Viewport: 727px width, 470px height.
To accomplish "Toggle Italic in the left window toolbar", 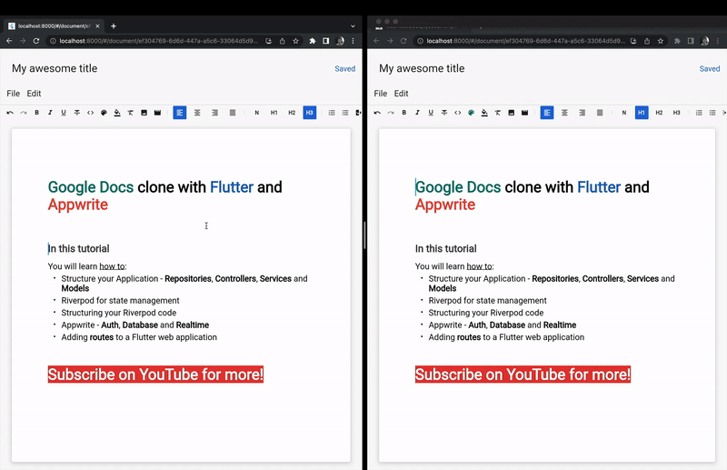I will [50, 113].
